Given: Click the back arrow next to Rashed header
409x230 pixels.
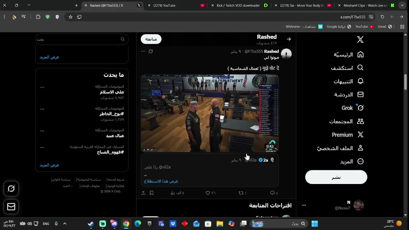Looking at the screenshot, I should [x=289, y=39].
